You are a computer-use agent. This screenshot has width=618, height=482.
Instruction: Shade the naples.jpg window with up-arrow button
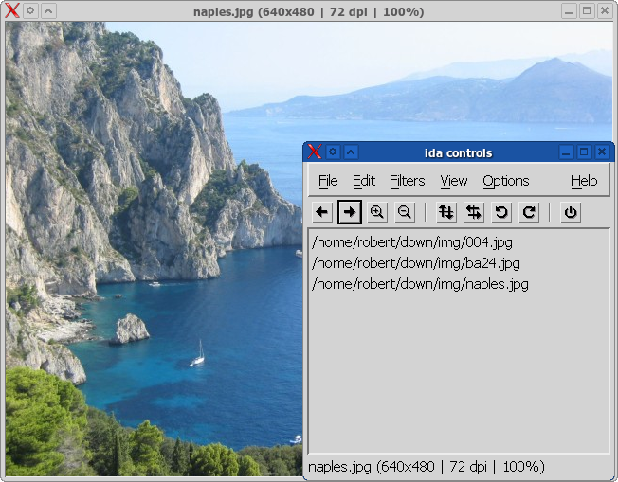(49, 10)
